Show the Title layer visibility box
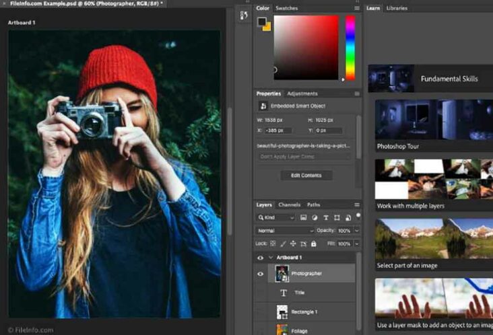Screen dimensions: 493x335 (x=261, y=293)
